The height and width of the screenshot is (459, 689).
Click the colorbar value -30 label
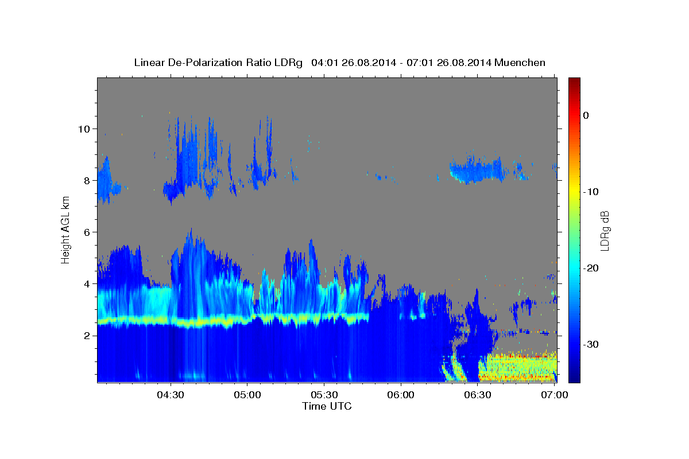592,344
